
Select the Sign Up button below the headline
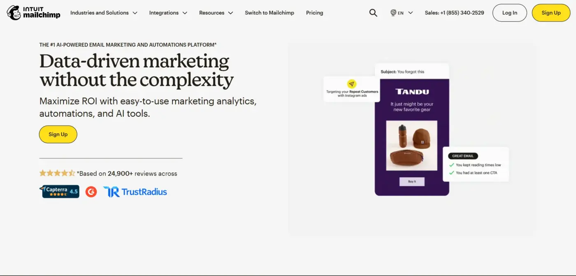(58, 134)
